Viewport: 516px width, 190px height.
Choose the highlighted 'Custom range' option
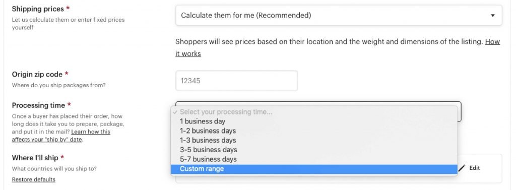314,169
